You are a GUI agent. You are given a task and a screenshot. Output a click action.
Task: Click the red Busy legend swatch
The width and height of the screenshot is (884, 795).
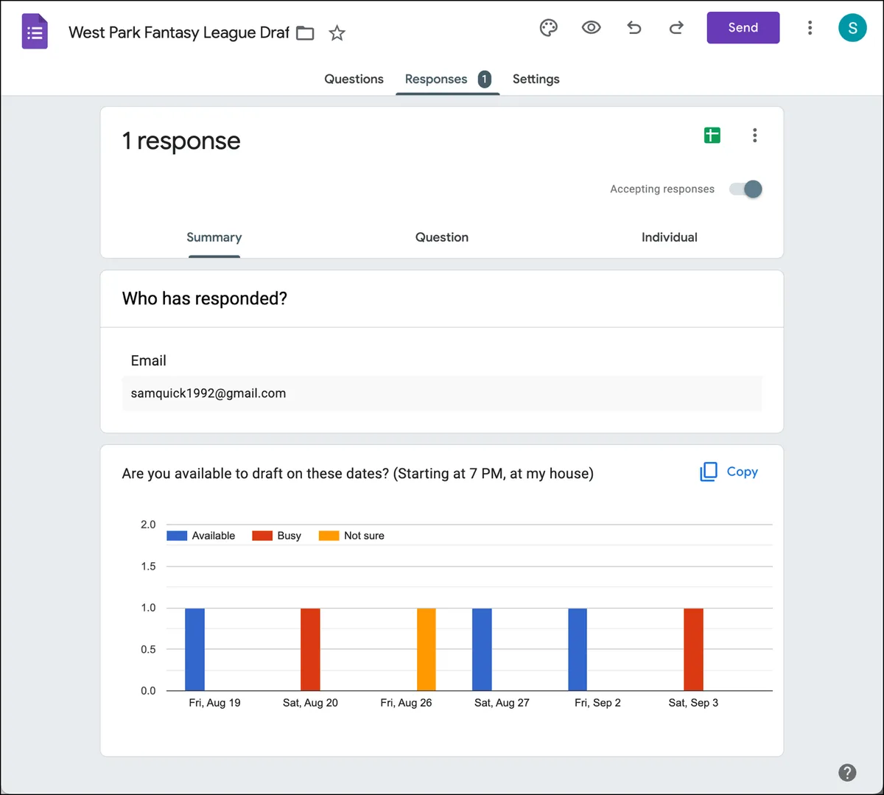point(262,536)
